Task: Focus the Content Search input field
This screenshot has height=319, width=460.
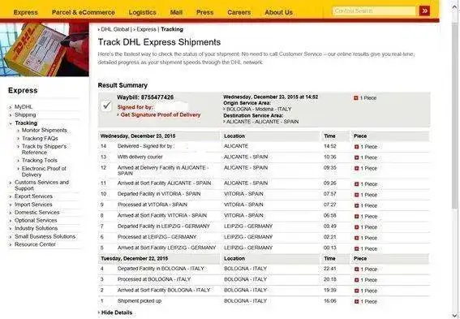Action: click(x=374, y=11)
